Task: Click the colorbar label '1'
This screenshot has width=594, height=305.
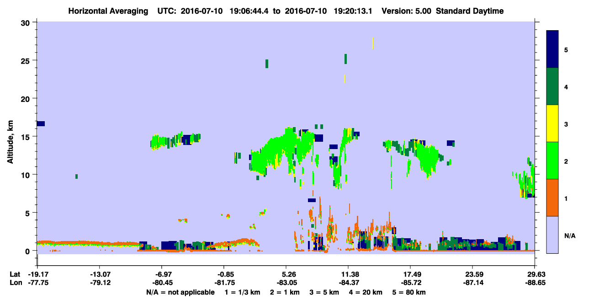Action: (566, 198)
